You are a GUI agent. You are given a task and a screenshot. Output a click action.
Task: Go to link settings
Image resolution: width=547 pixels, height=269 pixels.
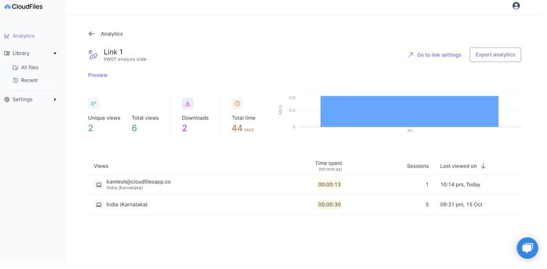coord(434,55)
